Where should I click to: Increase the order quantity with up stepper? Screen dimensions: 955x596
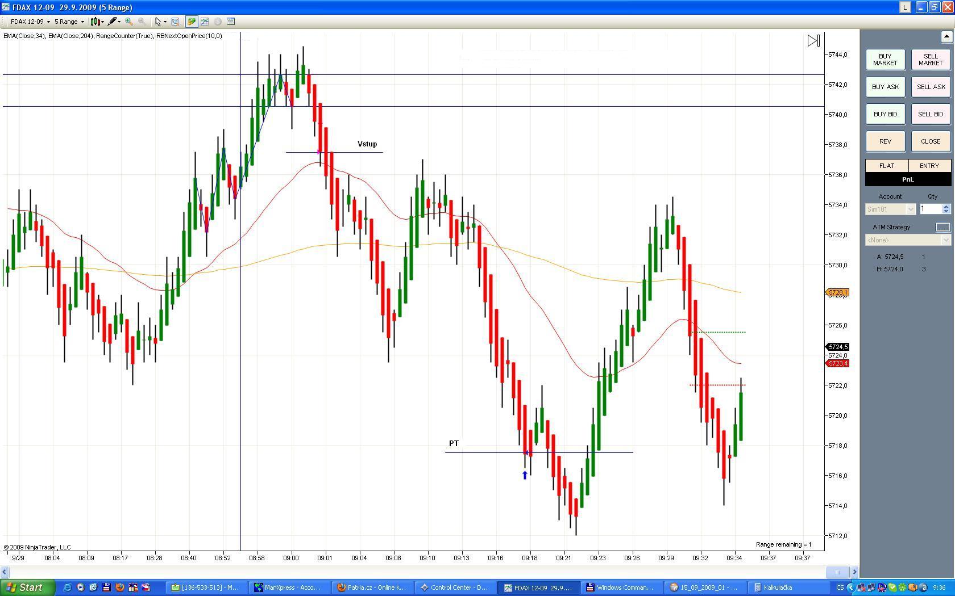(x=946, y=207)
